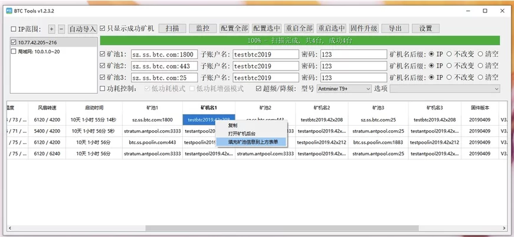
Task: Reboot all miners with 重启全部
Action: 299,28
